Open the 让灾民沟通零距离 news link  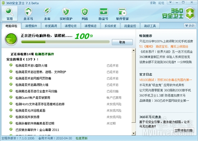point(165,90)
